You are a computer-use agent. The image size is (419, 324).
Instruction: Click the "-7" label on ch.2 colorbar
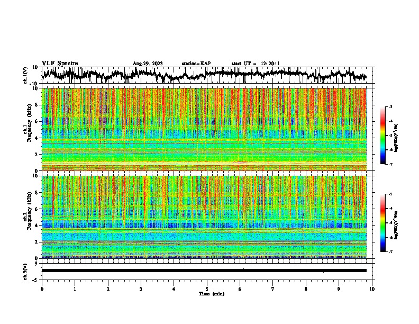[390, 252]
